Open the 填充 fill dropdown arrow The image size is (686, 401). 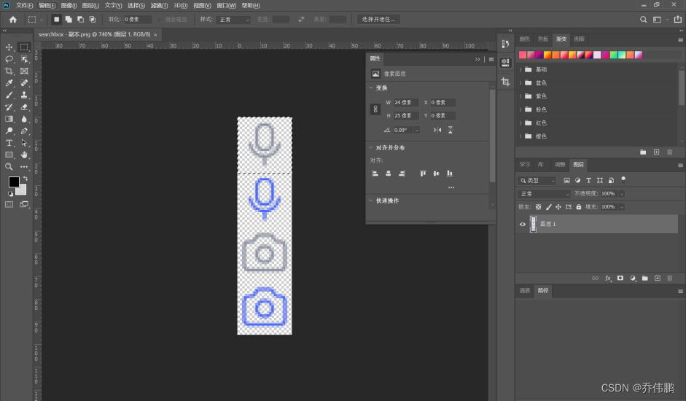(622, 207)
